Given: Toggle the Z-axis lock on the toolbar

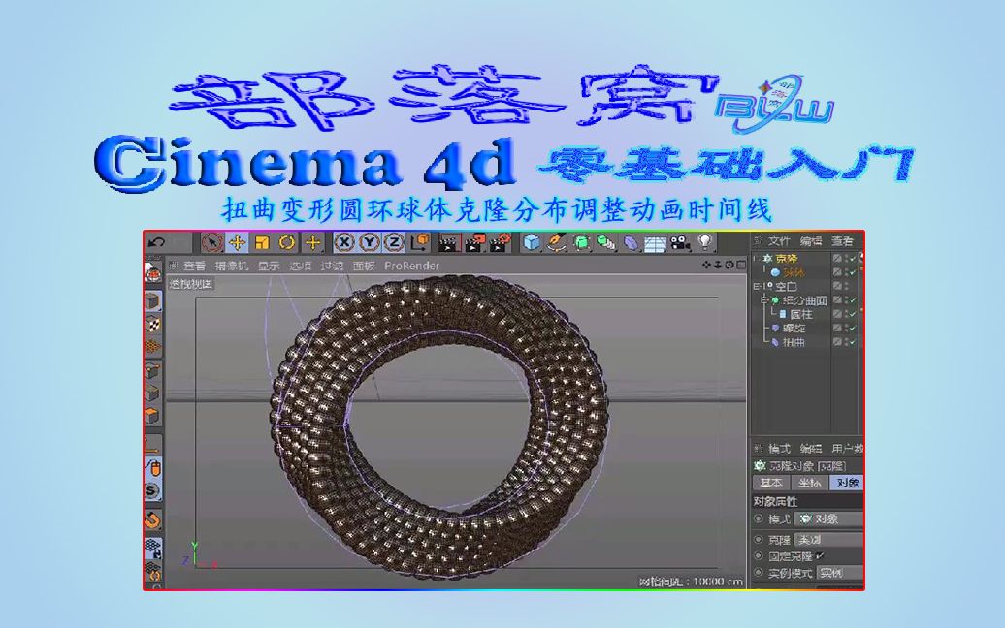Looking at the screenshot, I should coord(392,242).
